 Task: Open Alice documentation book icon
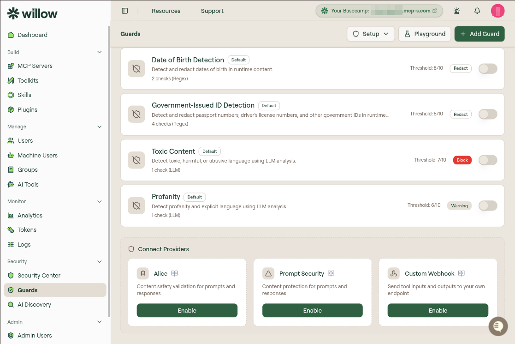(x=174, y=273)
